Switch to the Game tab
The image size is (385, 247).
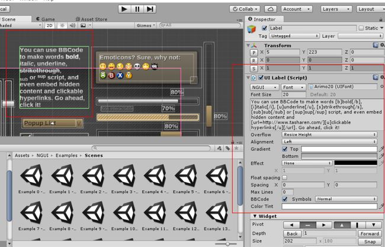[46, 19]
